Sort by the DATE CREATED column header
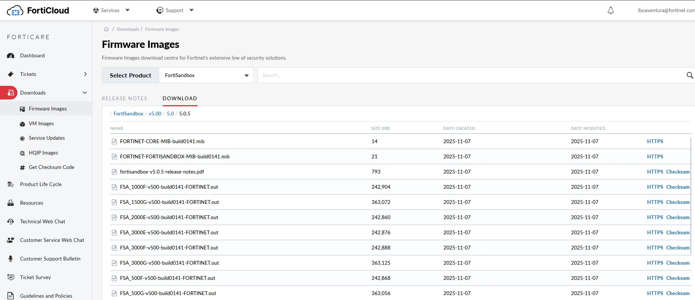The image size is (695, 300). click(x=459, y=128)
